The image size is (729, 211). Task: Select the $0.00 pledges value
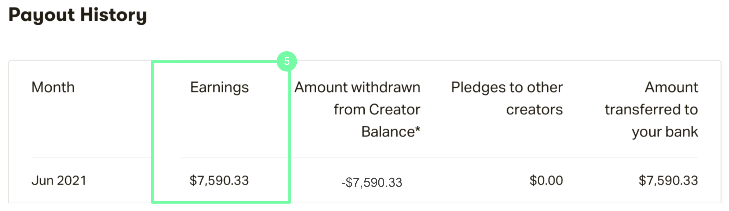(x=546, y=180)
